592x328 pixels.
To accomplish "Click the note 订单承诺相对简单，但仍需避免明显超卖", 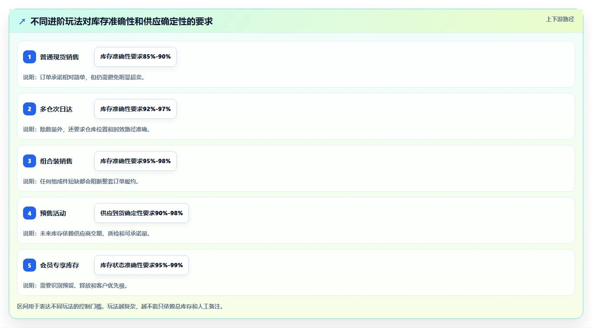I will 92,77.
